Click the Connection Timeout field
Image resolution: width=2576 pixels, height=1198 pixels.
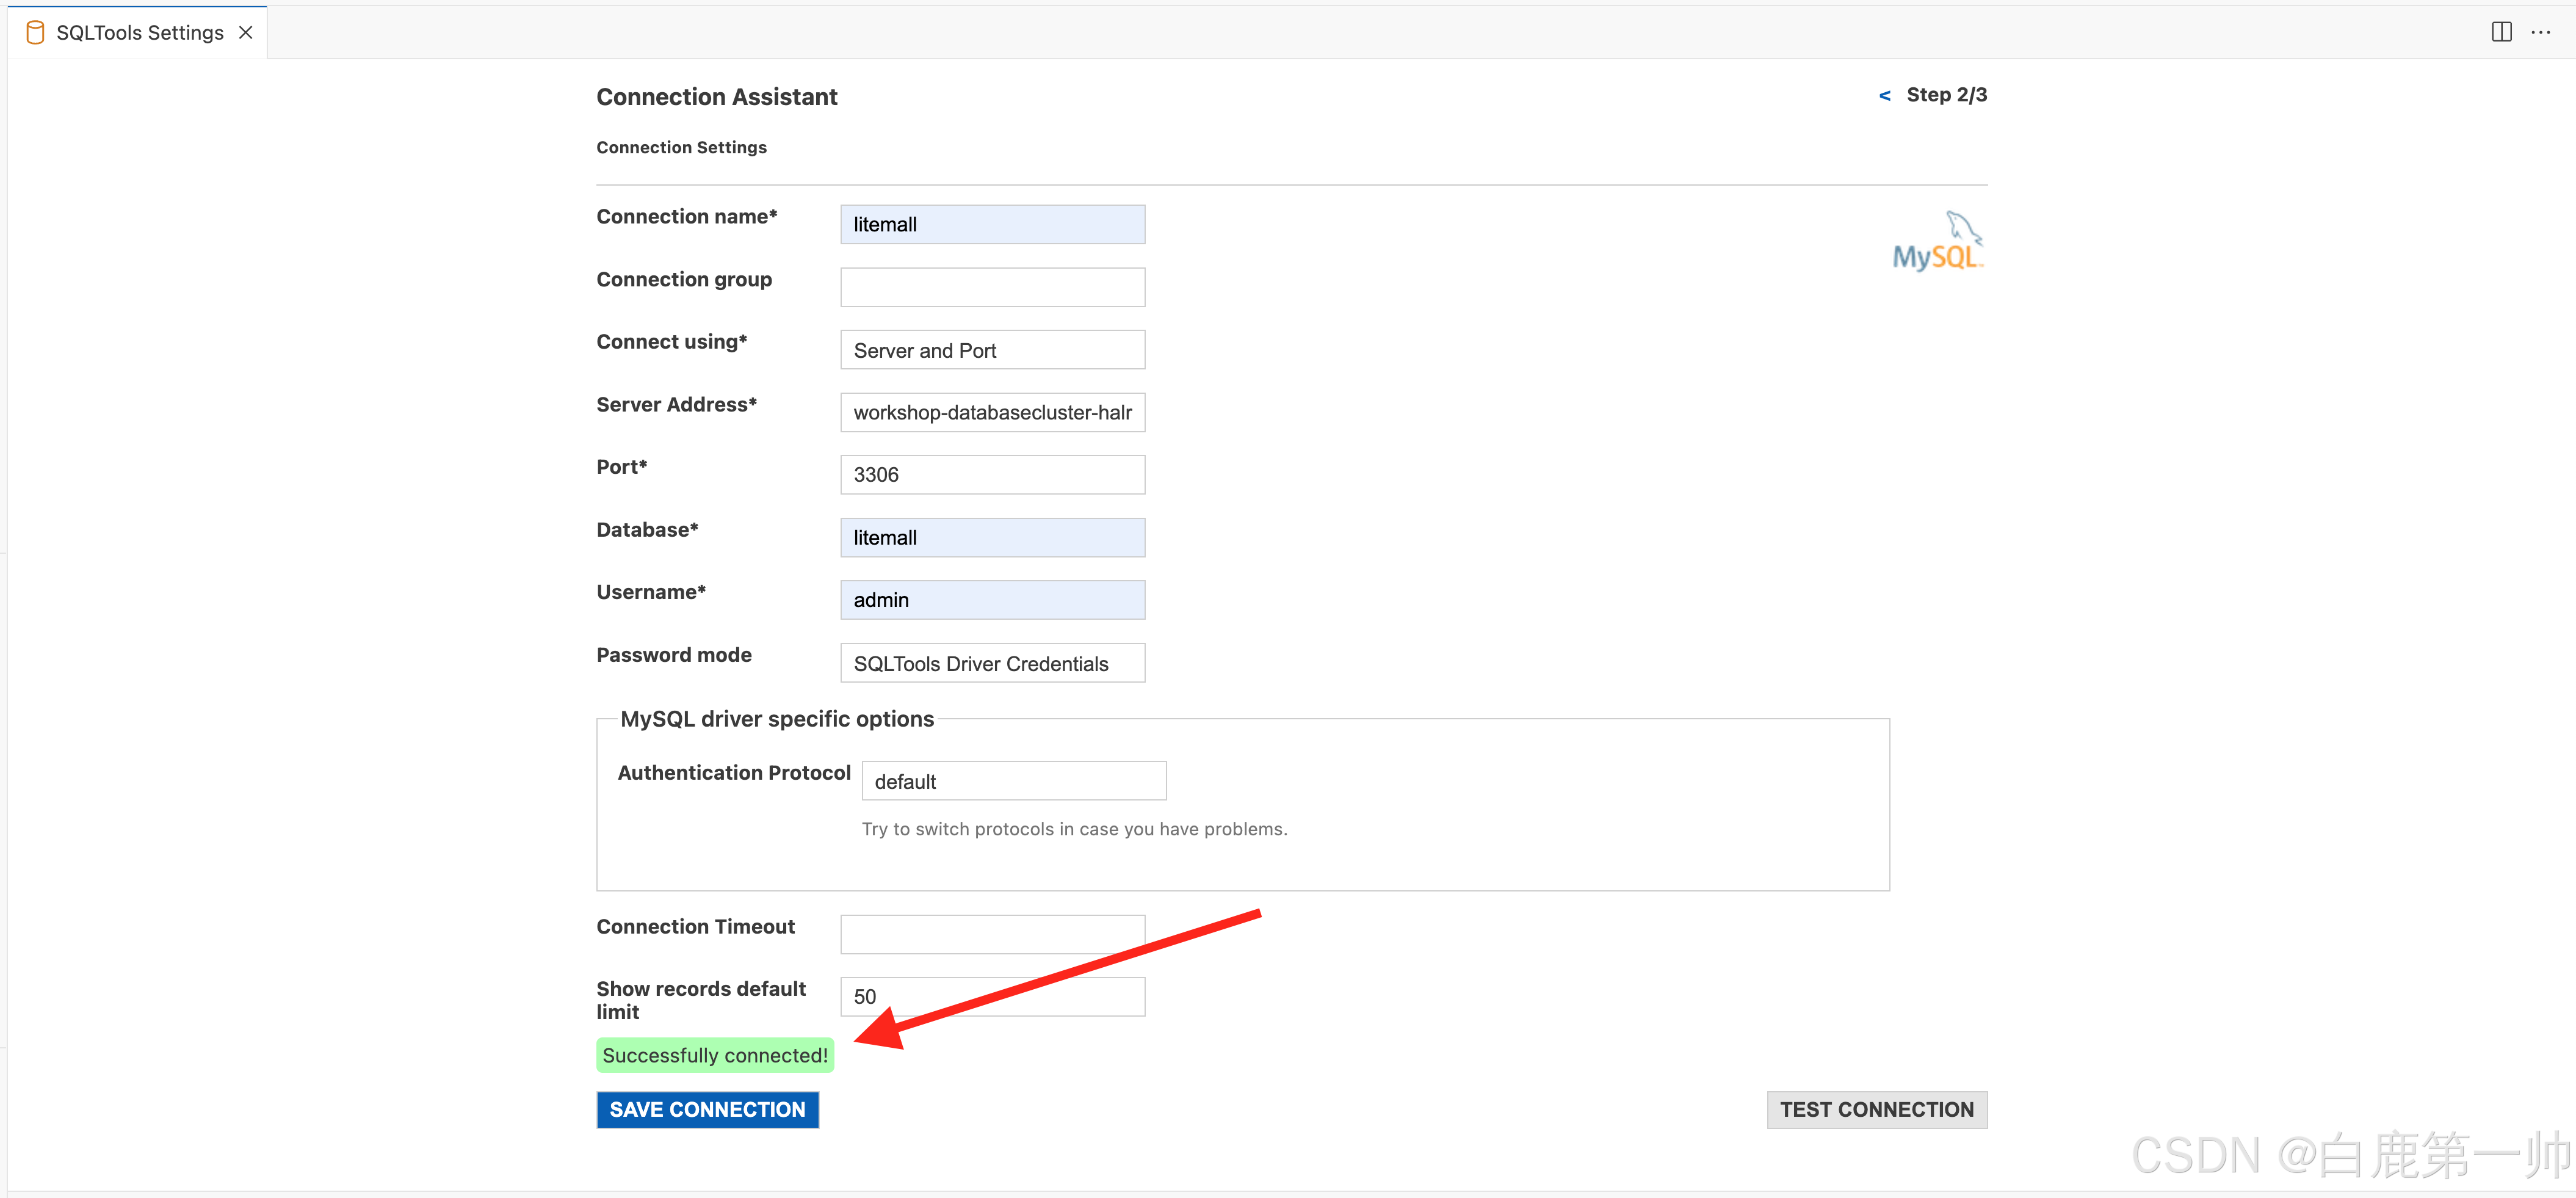pos(992,934)
